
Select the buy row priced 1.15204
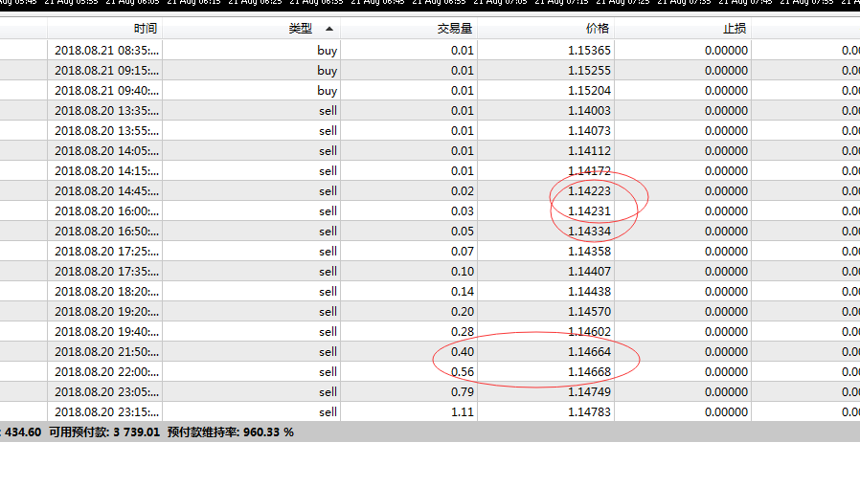430,90
